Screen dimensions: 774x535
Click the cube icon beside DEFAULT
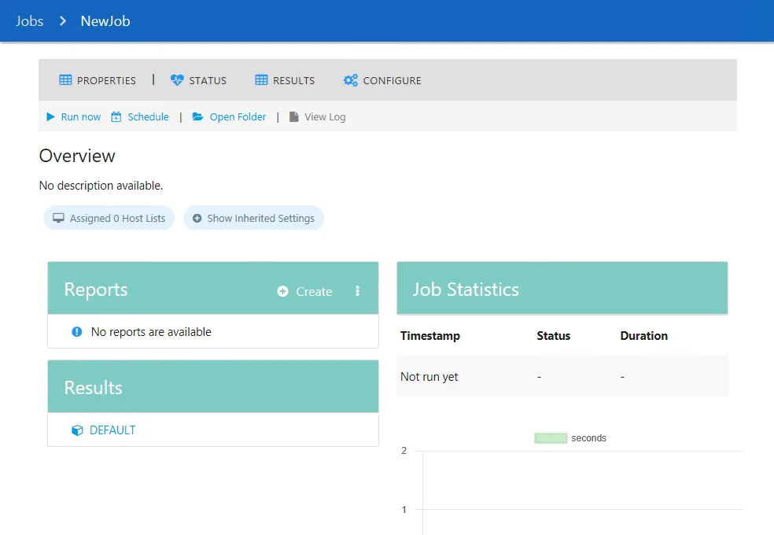point(77,430)
